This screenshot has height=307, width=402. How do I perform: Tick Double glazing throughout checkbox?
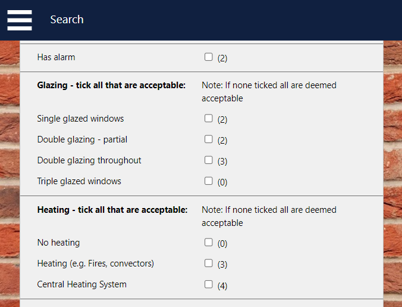coord(208,160)
